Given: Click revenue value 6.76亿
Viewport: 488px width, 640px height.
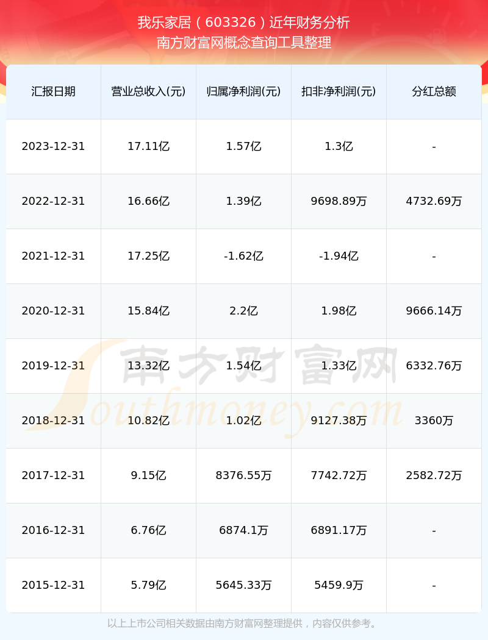Looking at the screenshot, I should click(149, 531).
